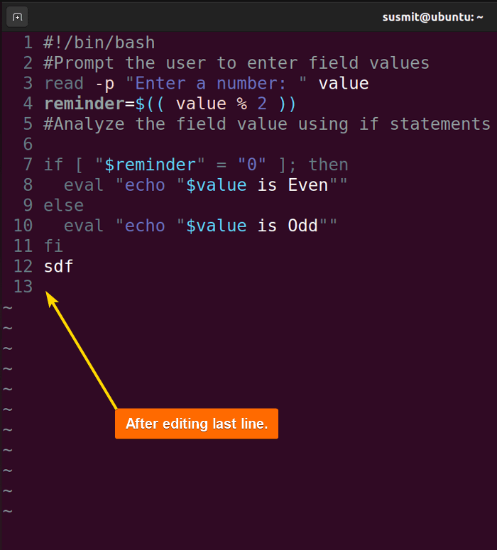Viewport: 497px width, 550px height.
Task: Click the modulo % operator
Action: tap(242, 104)
